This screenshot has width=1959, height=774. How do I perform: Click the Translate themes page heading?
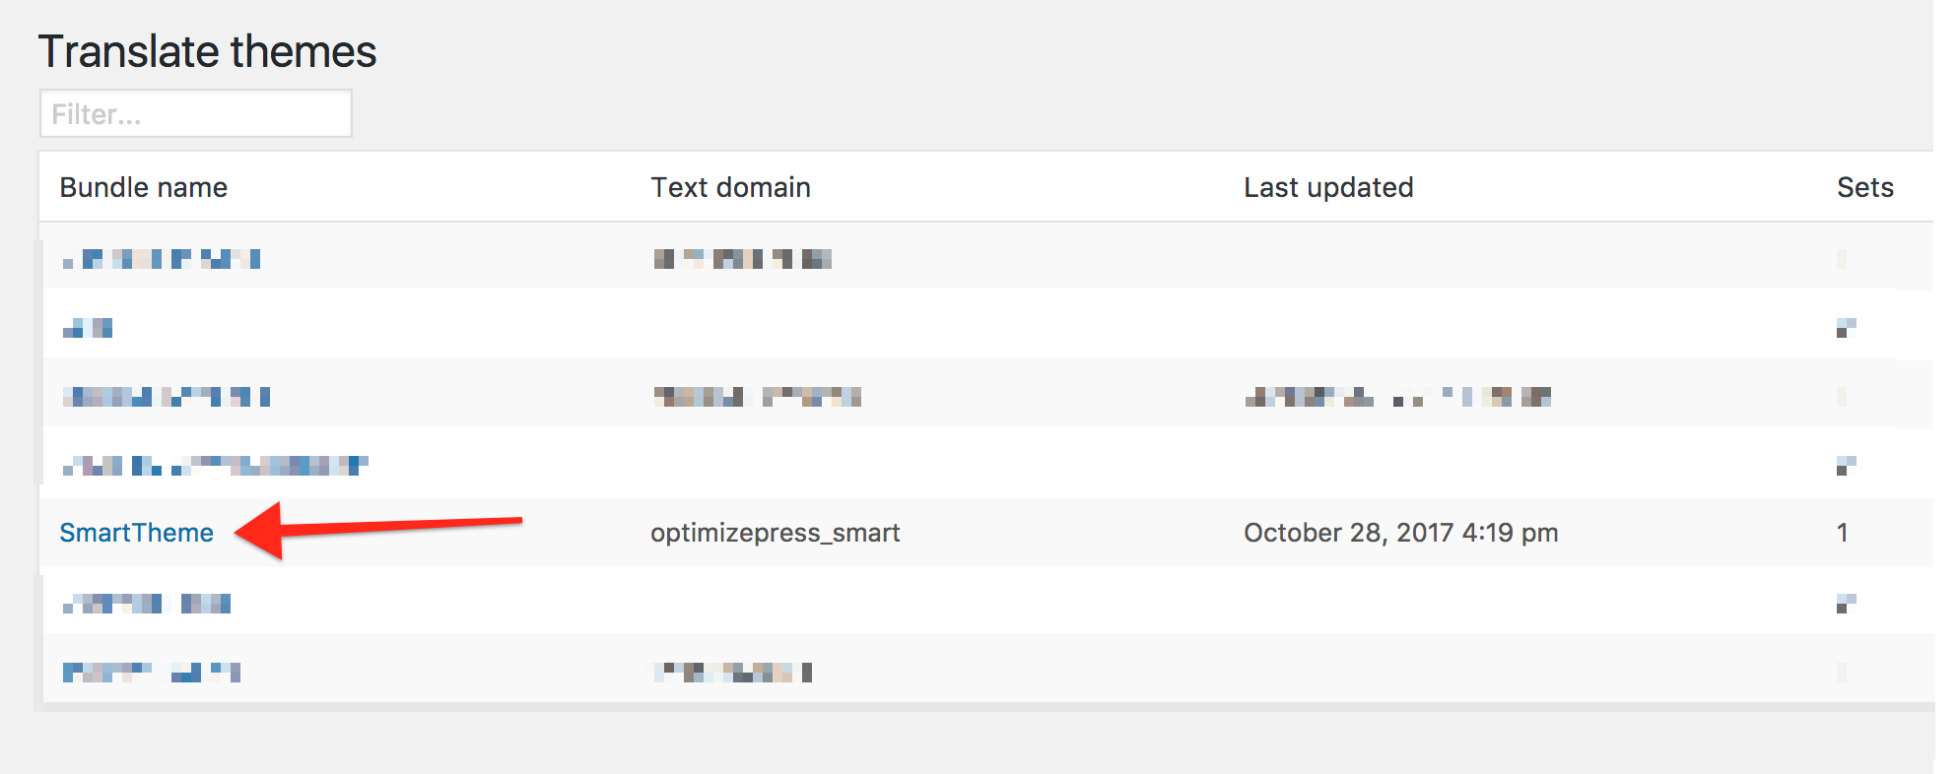(x=207, y=51)
